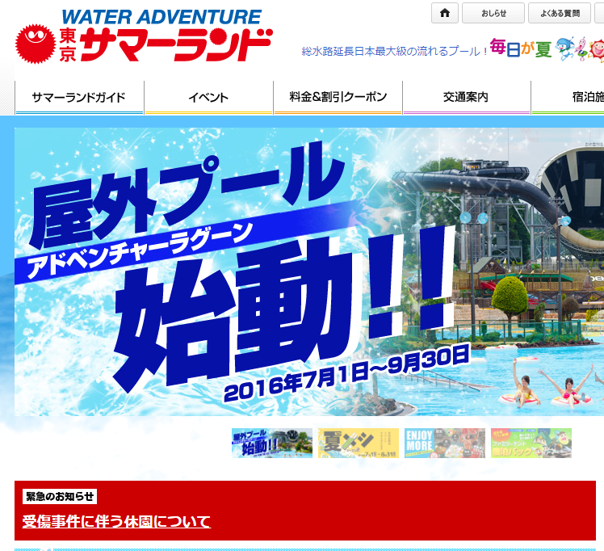
Task: Click the blue dolphin mascot character
Action: coord(564,48)
